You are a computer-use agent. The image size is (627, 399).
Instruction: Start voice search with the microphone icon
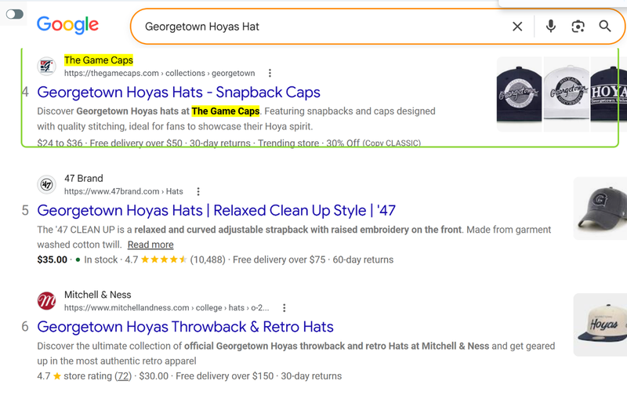(551, 27)
